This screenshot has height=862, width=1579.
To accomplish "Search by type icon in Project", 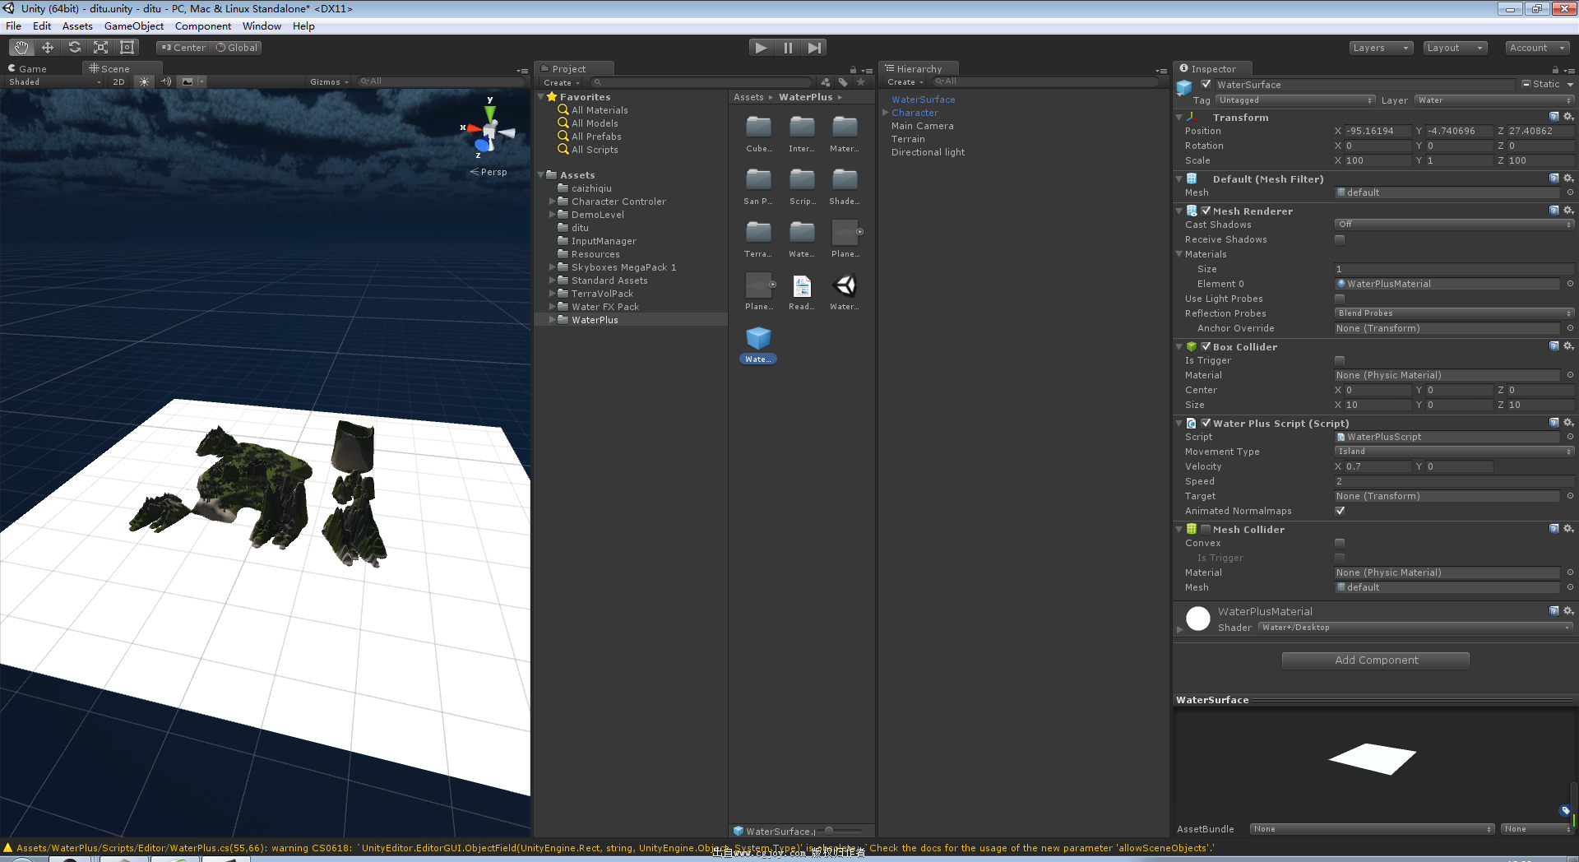I will point(826,82).
